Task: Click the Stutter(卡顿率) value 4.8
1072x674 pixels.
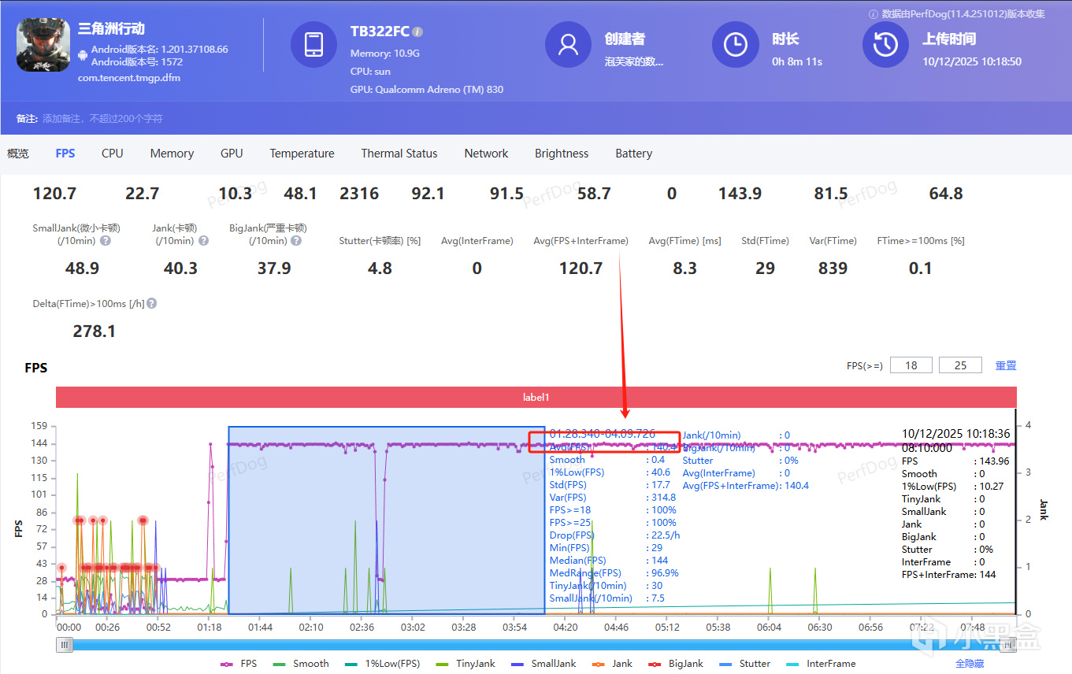Action: click(380, 268)
